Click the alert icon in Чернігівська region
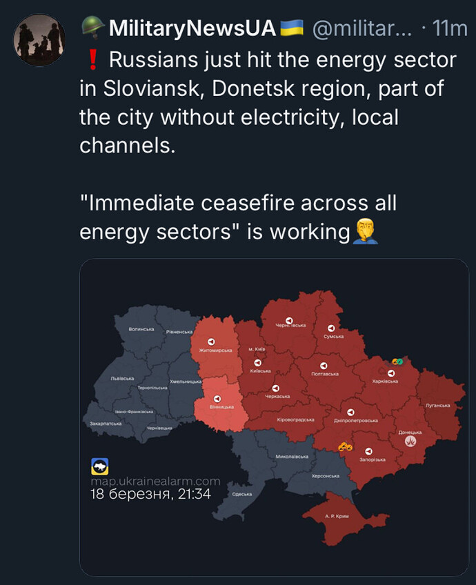The width and height of the screenshot is (476, 585). click(289, 321)
